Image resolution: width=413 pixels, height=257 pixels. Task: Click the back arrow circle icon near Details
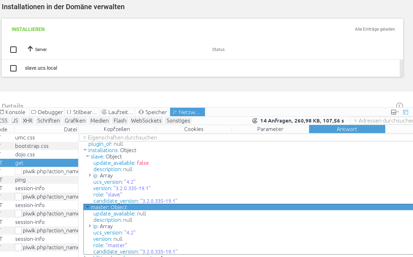[x=399, y=106]
